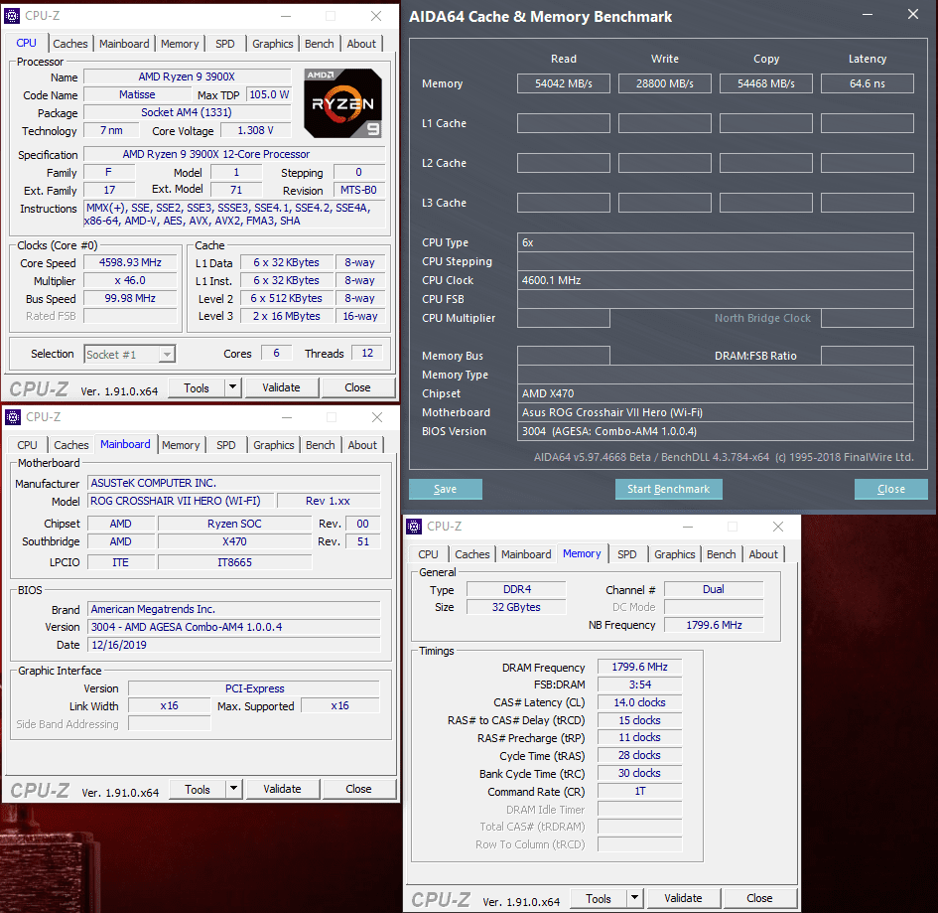Click the CPU-Z app icon in the processor window title bar
The image size is (938, 913).
coord(13,16)
